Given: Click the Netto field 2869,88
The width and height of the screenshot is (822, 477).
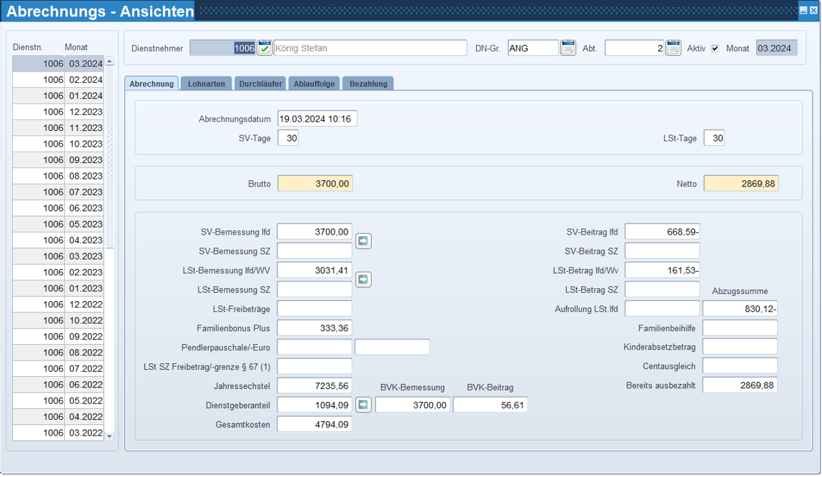Looking at the screenshot, I should click(x=741, y=184).
